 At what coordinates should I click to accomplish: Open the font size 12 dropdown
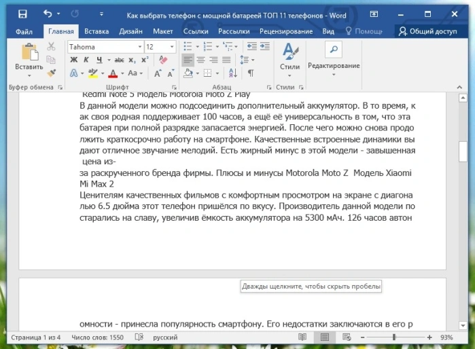pyautogui.click(x=172, y=47)
